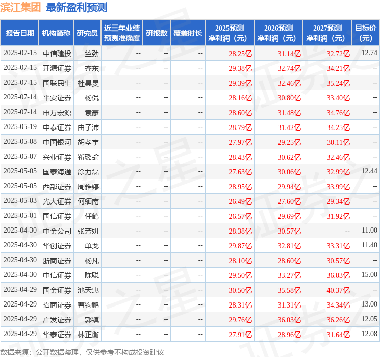Select the 平安证券 institution cell
The height and width of the screenshot is (357, 380).
tap(57, 98)
